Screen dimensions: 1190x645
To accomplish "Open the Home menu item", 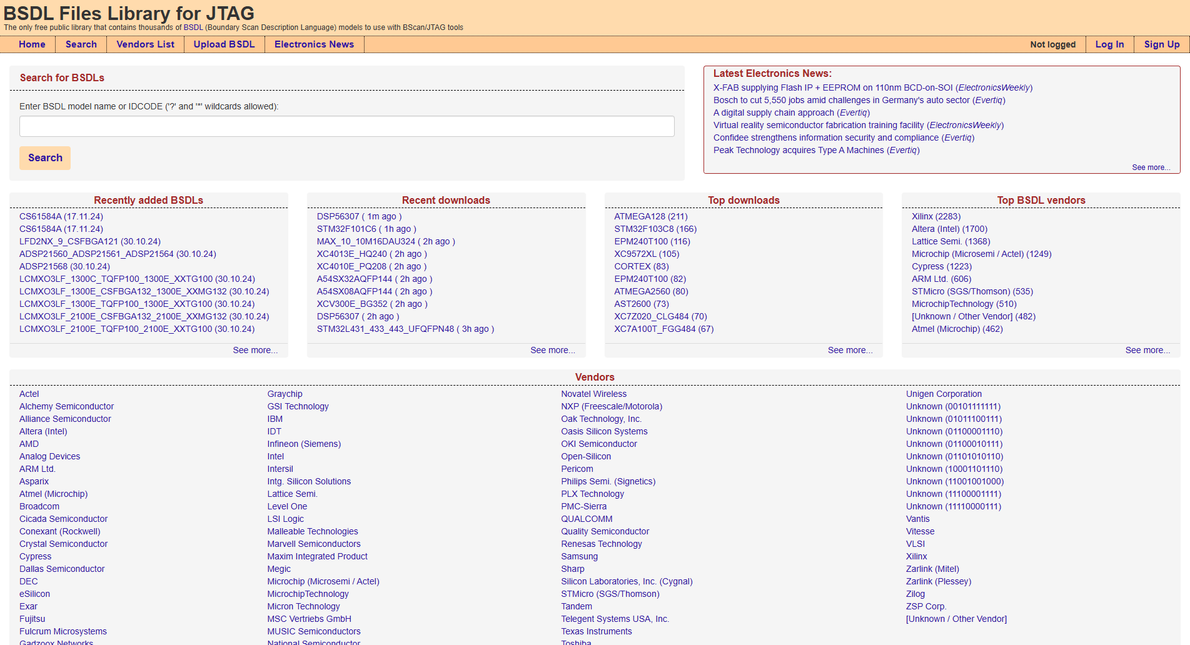I will coord(32,44).
